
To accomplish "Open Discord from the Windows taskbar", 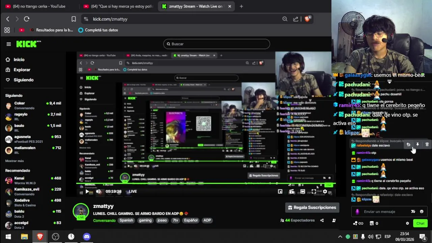I will [87, 237].
